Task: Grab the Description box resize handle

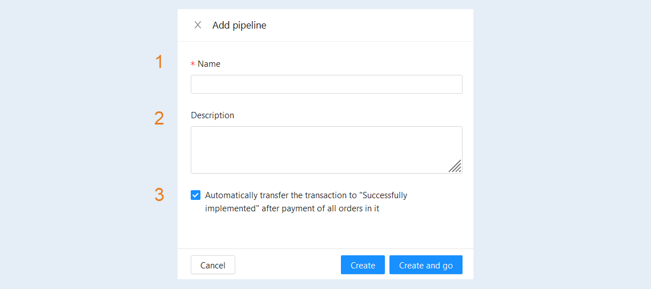Action: (x=455, y=166)
